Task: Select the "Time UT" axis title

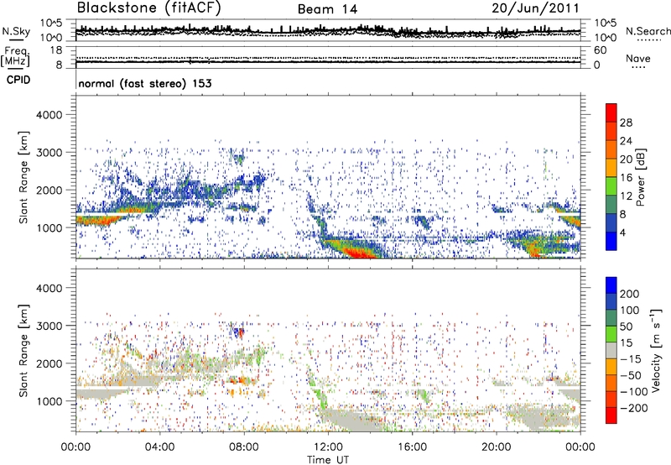Action: (x=328, y=459)
